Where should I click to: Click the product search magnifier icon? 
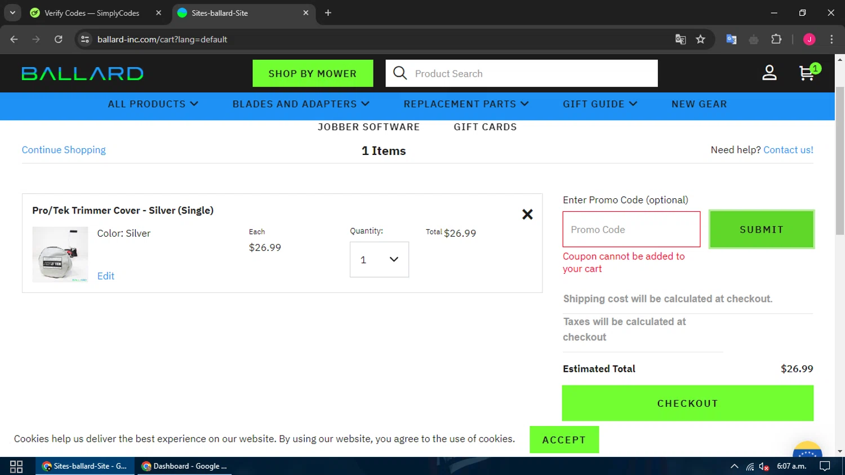click(400, 73)
